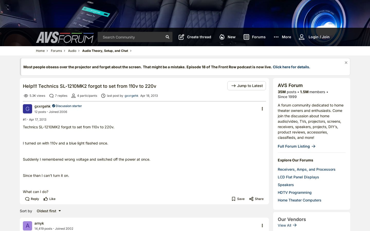Viewport: 370px width, 231px height.
Task: Open HDTV Programming forum link
Action: [x=295, y=192]
